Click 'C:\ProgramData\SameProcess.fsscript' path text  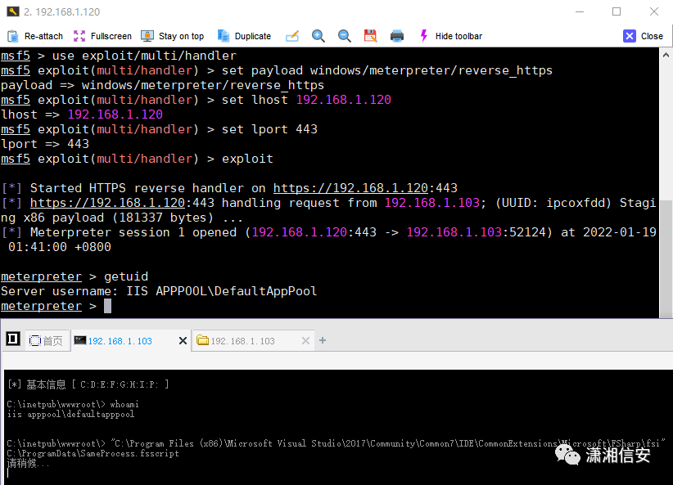tap(93, 454)
